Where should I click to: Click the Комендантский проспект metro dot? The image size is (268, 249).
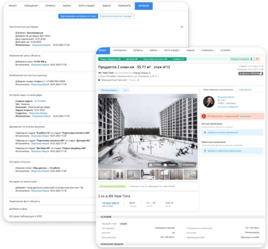click(99, 80)
